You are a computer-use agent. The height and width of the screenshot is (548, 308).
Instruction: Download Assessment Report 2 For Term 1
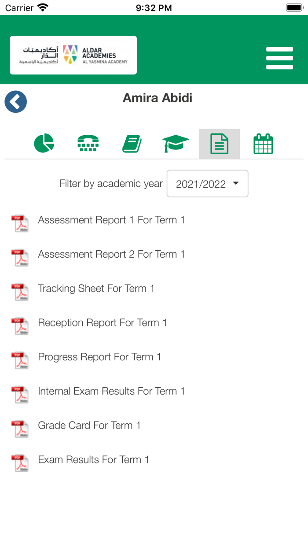pyautogui.click(x=111, y=254)
